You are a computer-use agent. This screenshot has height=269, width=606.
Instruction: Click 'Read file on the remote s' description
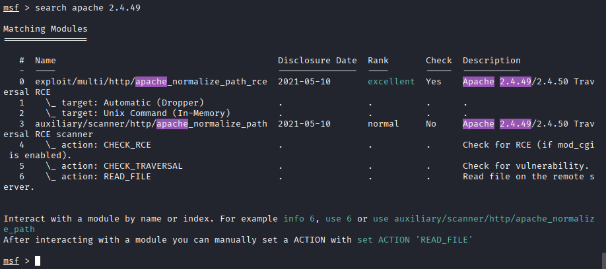528,177
